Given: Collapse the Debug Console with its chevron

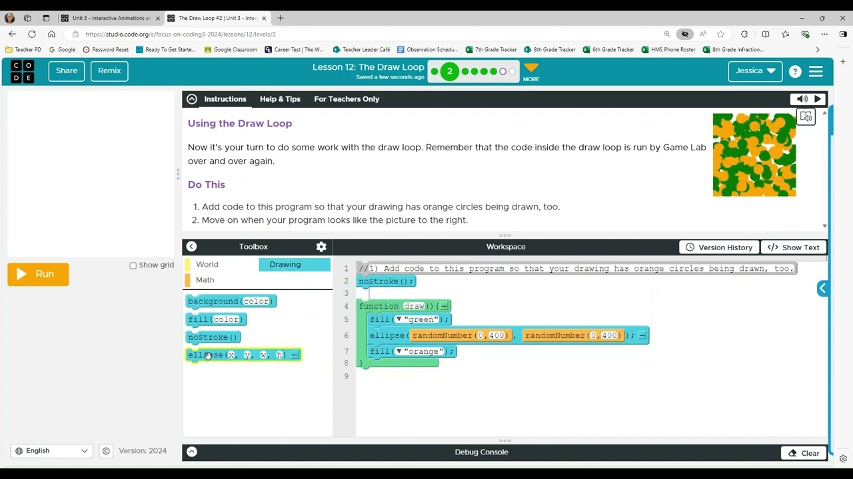Looking at the screenshot, I should click(x=191, y=452).
